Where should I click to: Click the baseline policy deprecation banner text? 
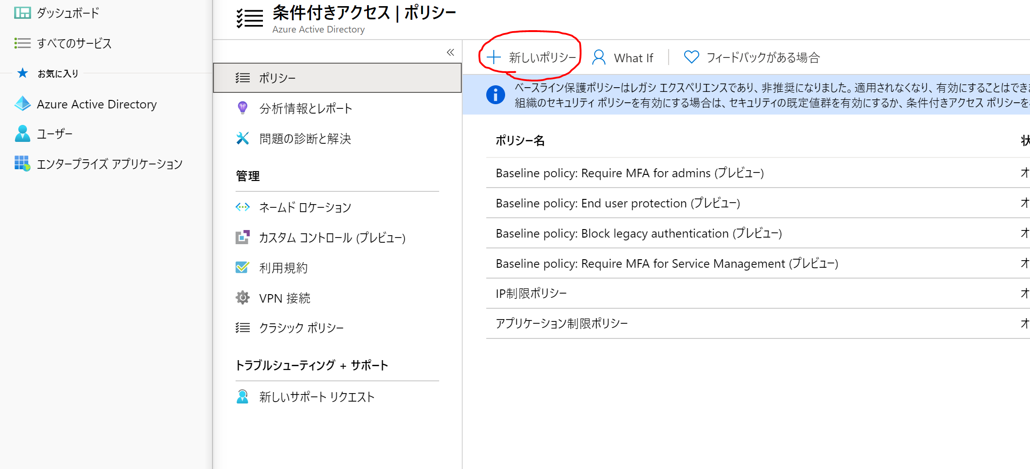772,95
